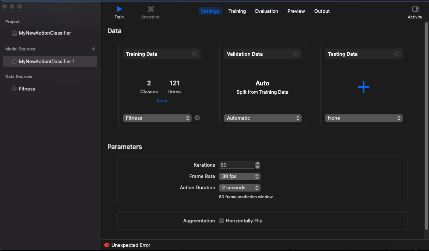Click the Train play icon
This screenshot has width=429, height=251.
click(x=119, y=9)
